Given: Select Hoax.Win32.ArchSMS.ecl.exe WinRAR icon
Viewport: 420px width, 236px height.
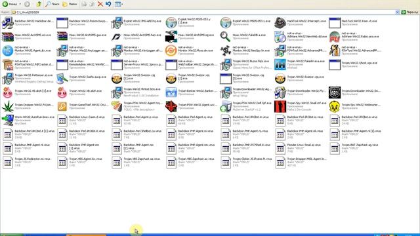Looking at the screenshot, I should click(x=7, y=37).
